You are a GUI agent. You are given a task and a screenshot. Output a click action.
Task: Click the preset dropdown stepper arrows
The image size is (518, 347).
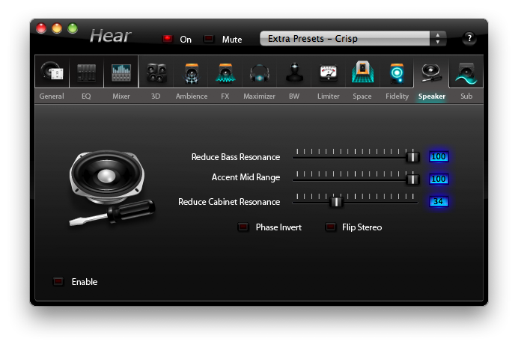tap(438, 39)
